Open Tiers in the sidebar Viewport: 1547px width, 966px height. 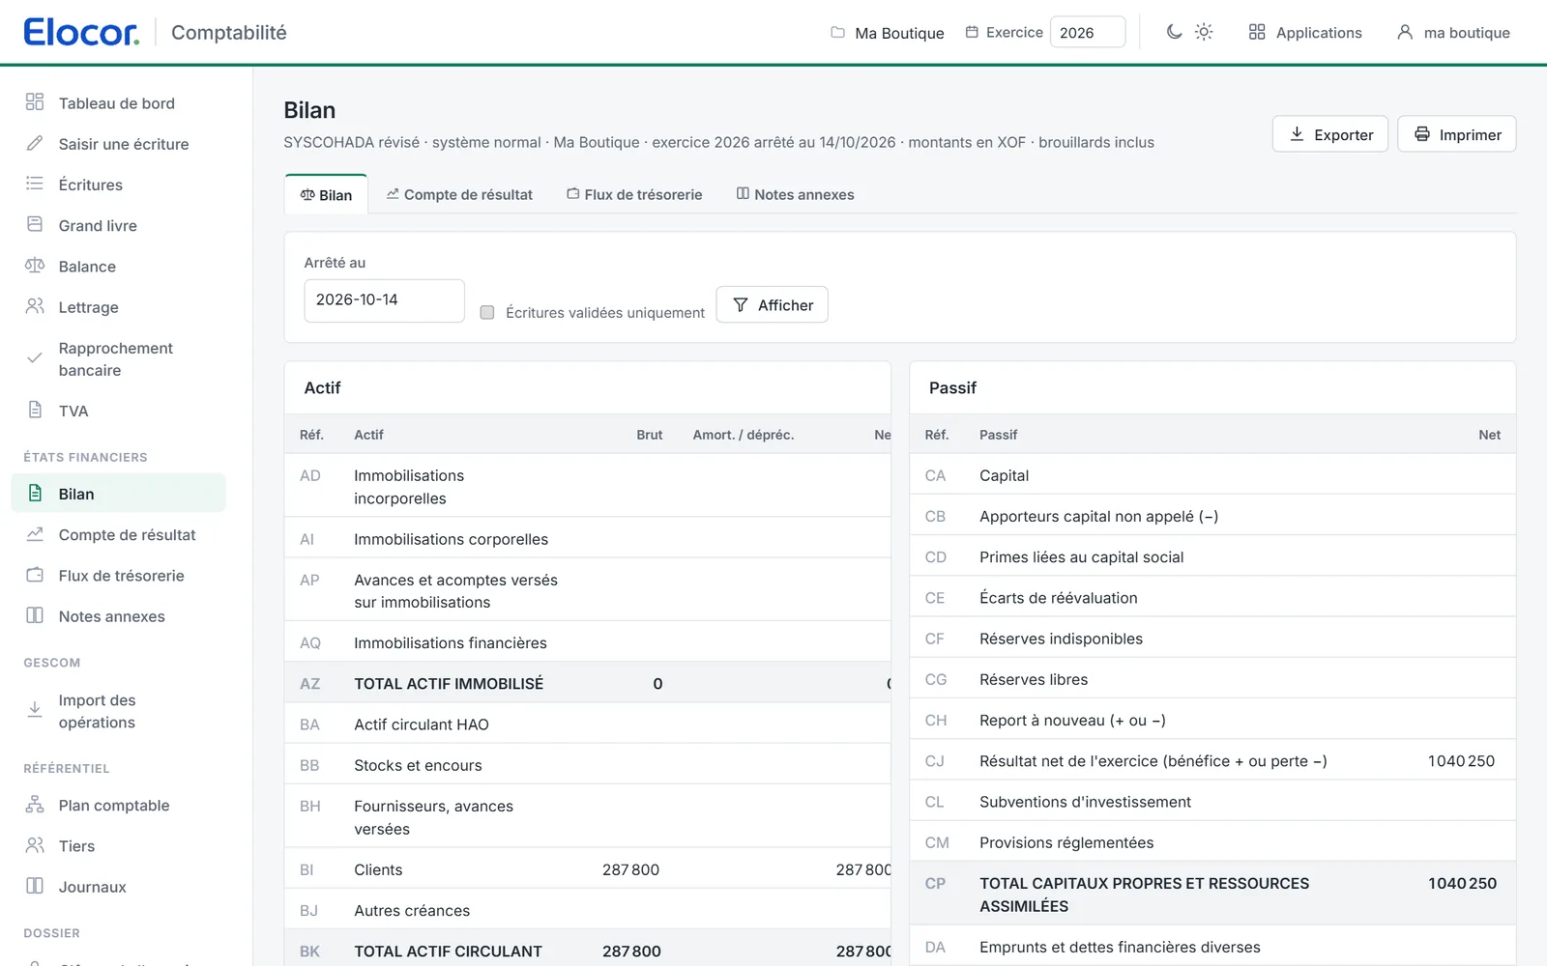(x=118, y=845)
